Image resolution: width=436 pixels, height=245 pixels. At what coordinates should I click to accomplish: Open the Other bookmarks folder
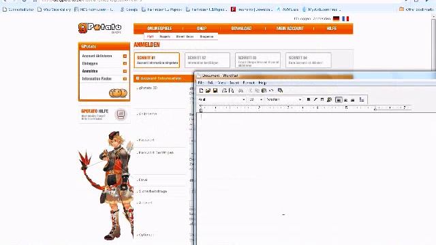[416, 9]
